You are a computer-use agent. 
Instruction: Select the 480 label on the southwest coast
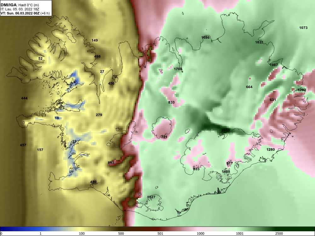[x=93, y=182]
